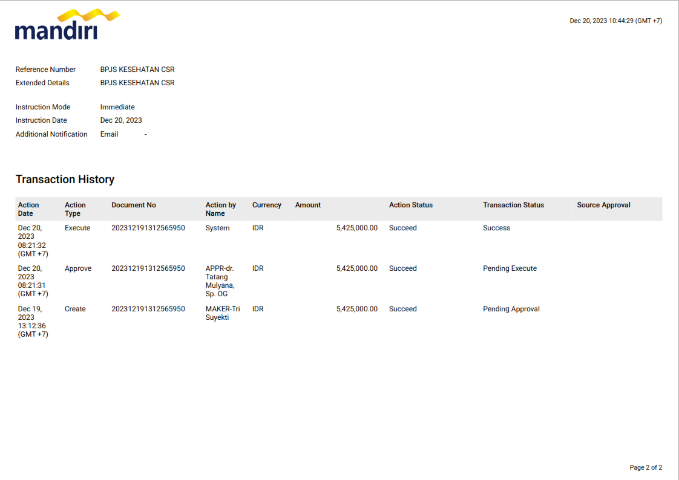This screenshot has width=679, height=480.
Task: Click the Action Type column header
Action: [75, 209]
